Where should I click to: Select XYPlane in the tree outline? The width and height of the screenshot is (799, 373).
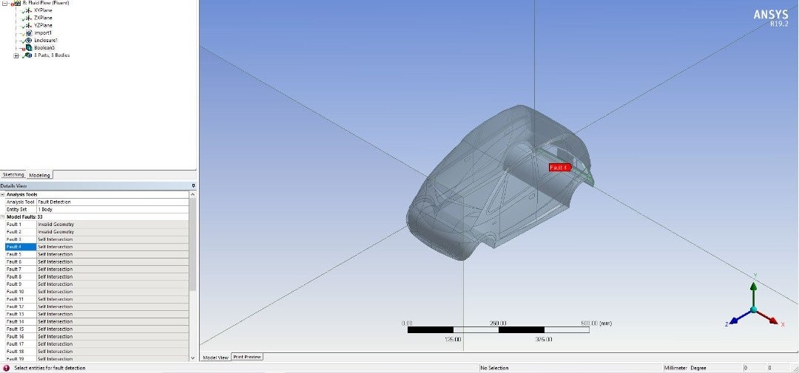[x=43, y=10]
